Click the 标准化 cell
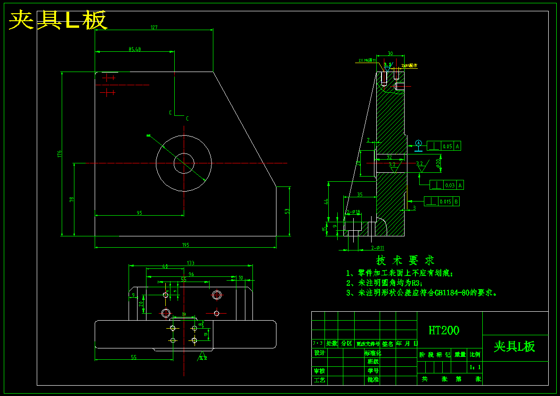The width and height of the screenshot is (560, 396). [373, 353]
